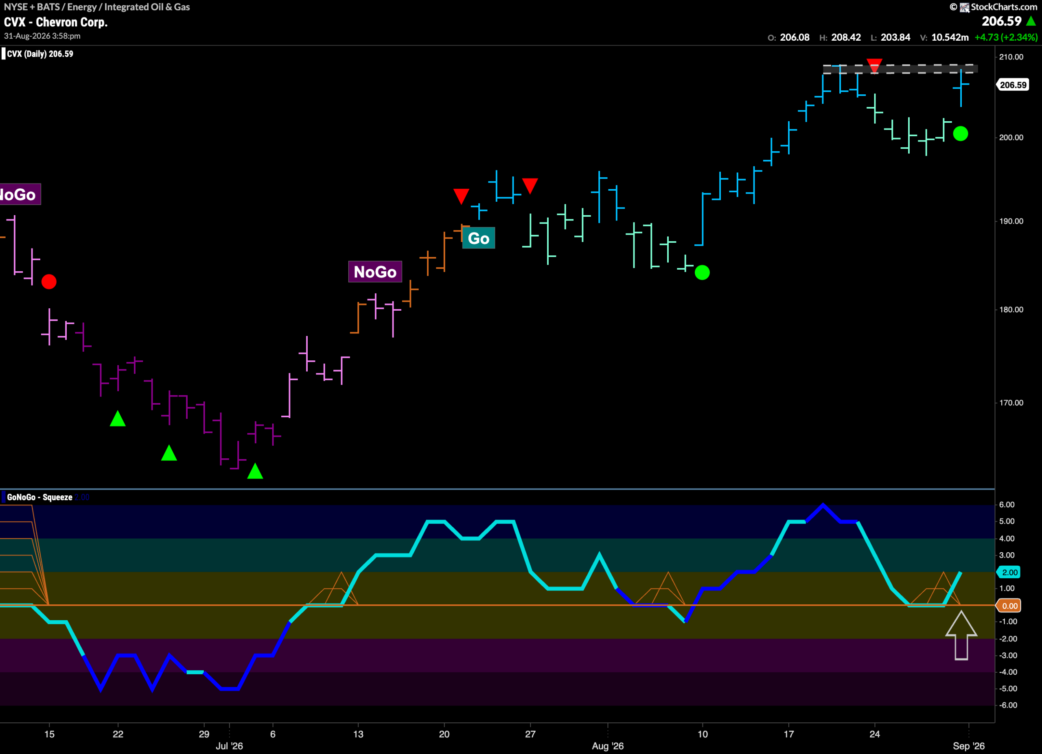1042x754 pixels.
Task: Click the orange 0.00 zero-line tag
Action: (1009, 606)
